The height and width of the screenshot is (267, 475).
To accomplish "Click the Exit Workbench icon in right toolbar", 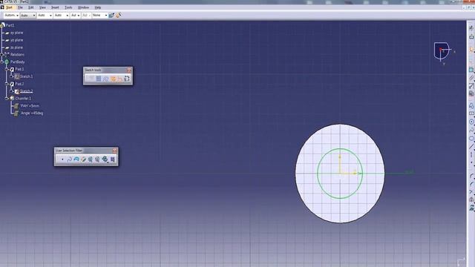I will (x=471, y=36).
